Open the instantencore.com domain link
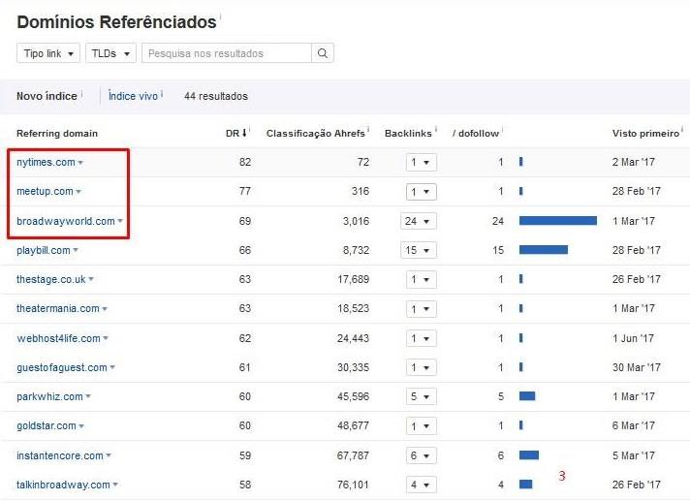 click(x=60, y=455)
